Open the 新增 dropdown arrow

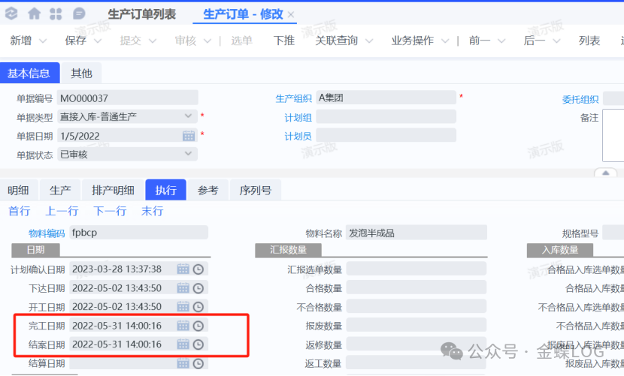pyautogui.click(x=42, y=41)
